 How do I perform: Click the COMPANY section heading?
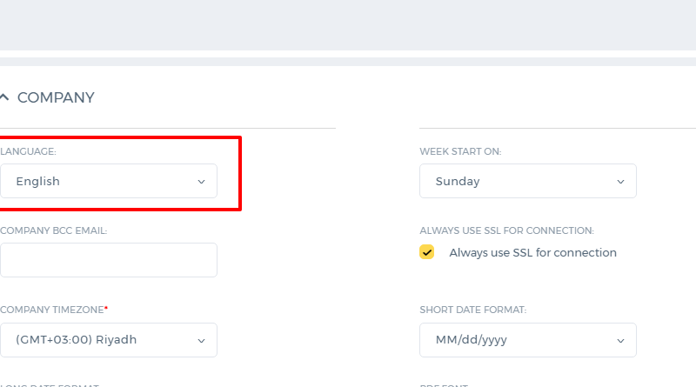tap(56, 97)
